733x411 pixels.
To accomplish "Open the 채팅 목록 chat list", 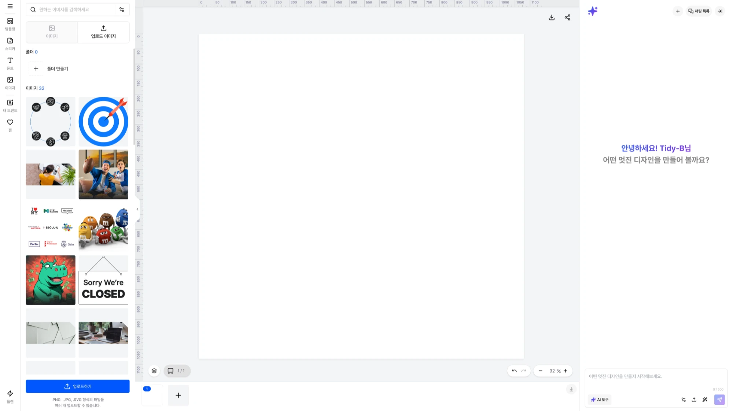I will [x=699, y=11].
